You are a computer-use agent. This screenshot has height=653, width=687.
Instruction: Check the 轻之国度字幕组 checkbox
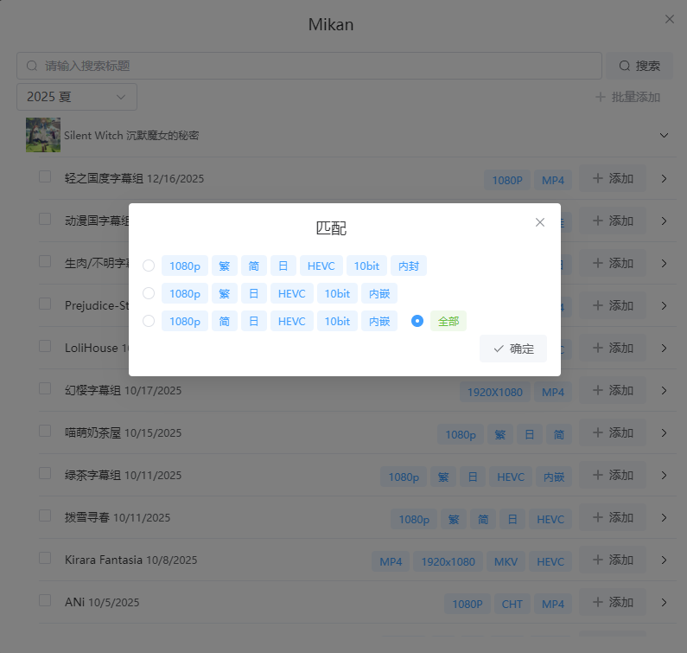45,176
